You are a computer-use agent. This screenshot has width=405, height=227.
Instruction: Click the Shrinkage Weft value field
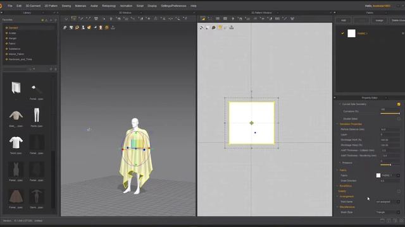point(390,140)
